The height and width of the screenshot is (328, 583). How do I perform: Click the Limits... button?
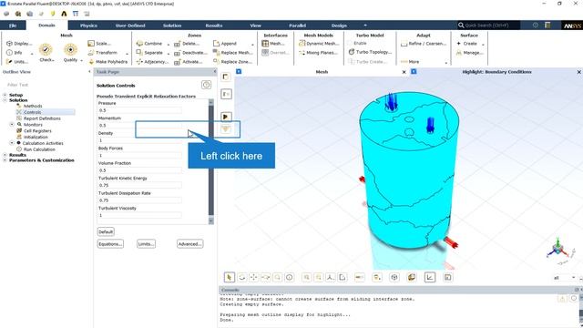[146, 244]
